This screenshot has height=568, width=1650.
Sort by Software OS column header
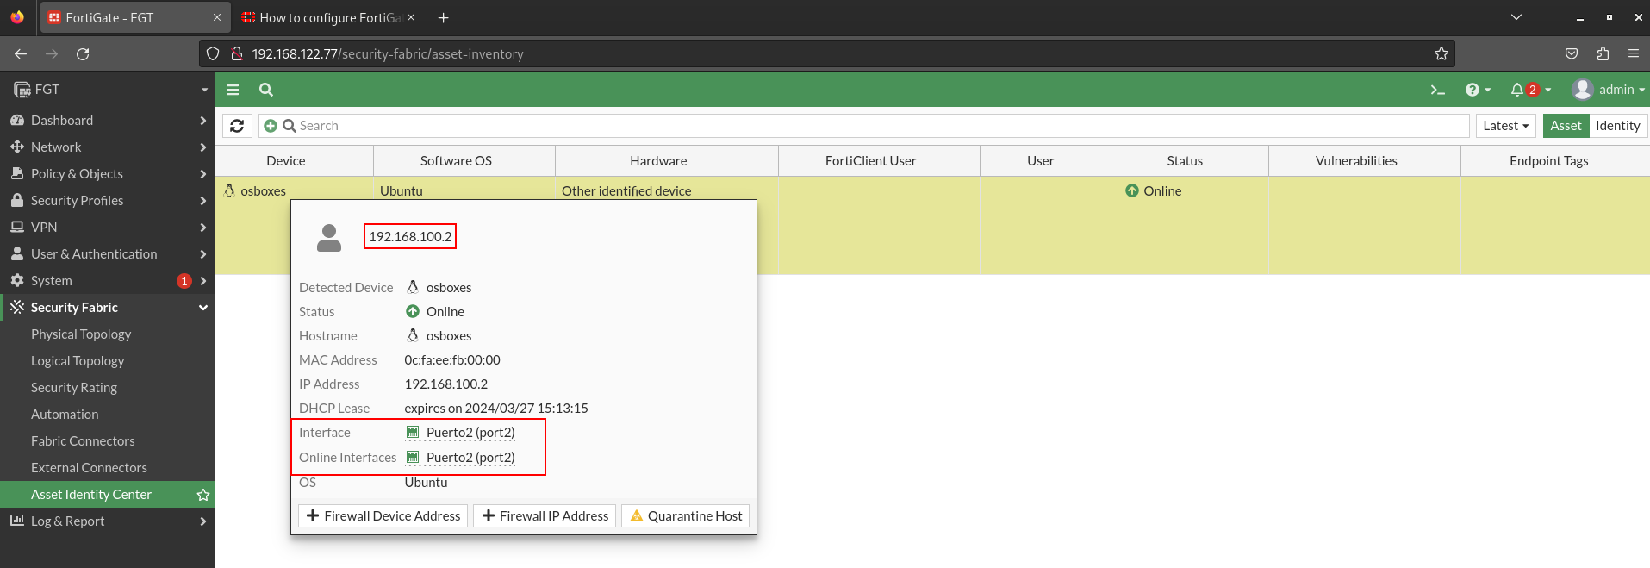456,161
